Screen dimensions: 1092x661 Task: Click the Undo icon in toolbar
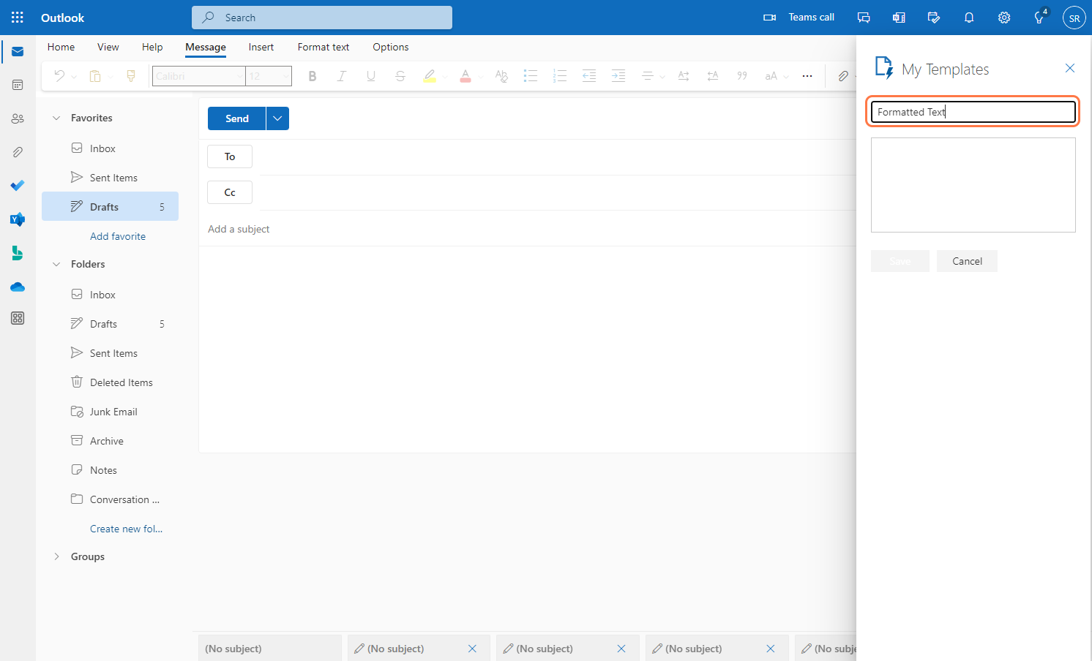(x=59, y=75)
